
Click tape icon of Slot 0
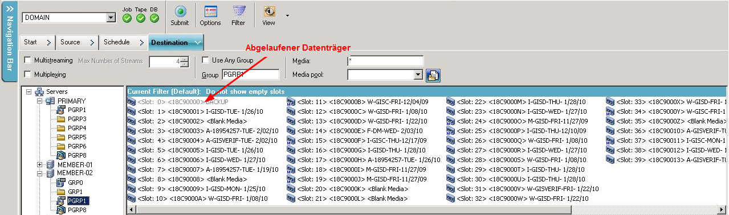point(132,102)
